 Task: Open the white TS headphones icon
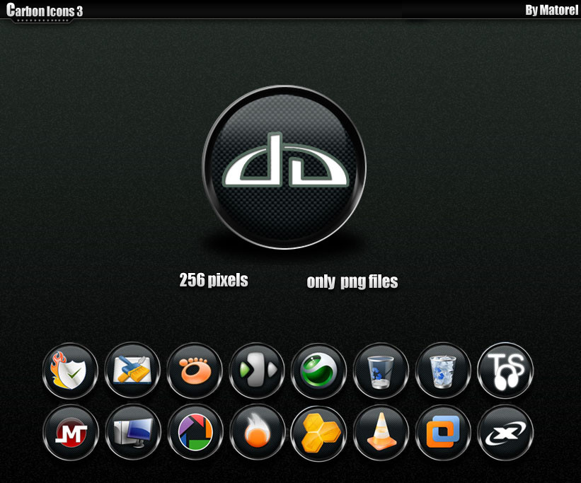[505, 371]
